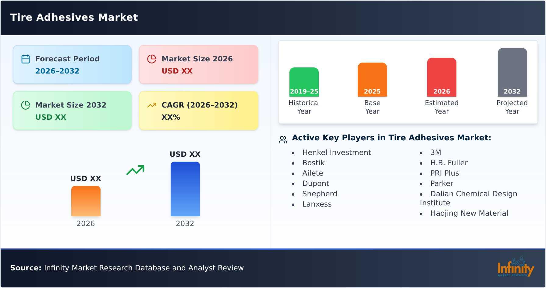Click the 'USD XX' label above the blue bar
546x288 pixels.
pyautogui.click(x=185, y=154)
